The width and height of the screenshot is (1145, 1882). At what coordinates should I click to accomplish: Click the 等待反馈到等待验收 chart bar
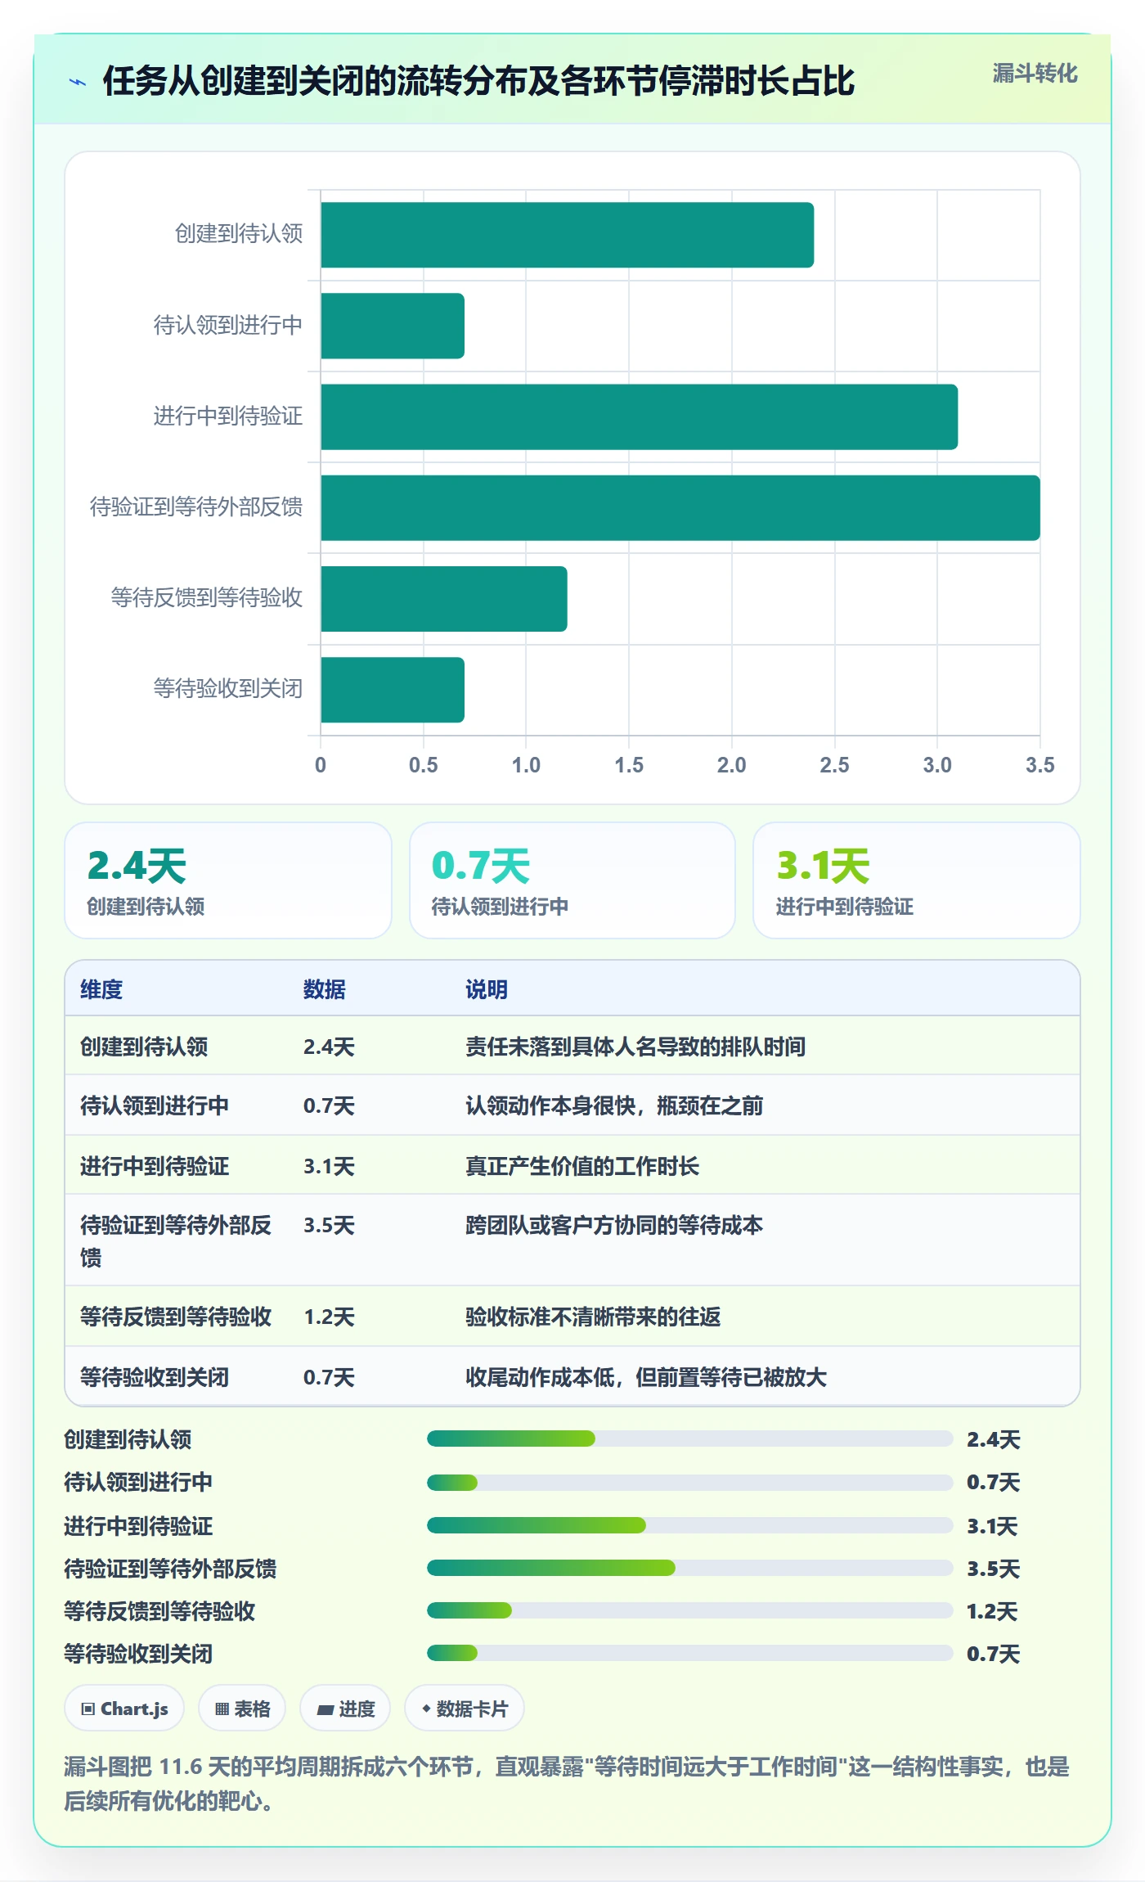444,598
